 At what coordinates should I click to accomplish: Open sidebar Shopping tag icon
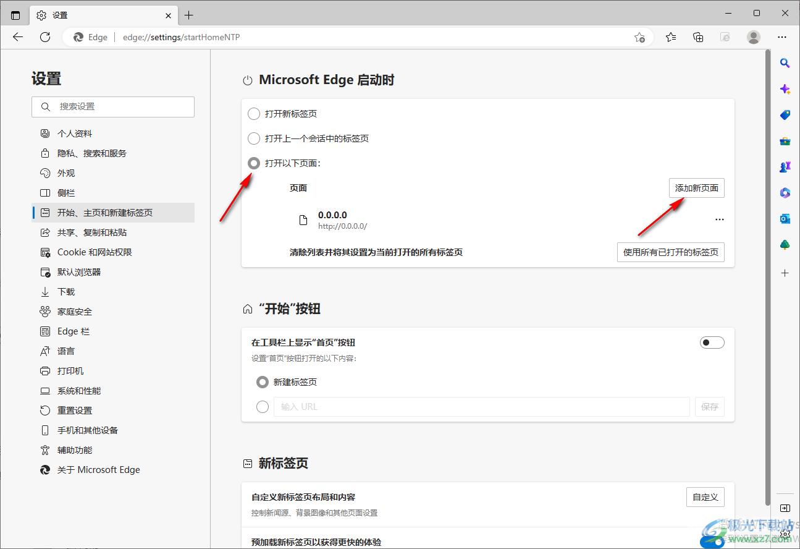tap(785, 115)
